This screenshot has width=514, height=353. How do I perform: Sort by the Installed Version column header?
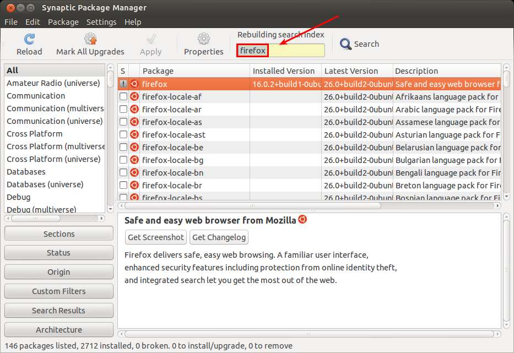pos(285,71)
